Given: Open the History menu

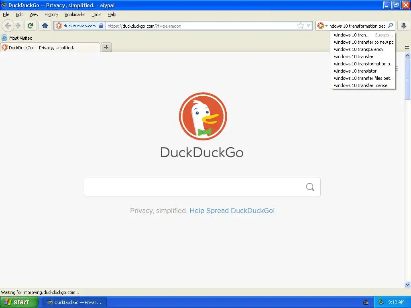Looking at the screenshot, I should [x=51, y=14].
